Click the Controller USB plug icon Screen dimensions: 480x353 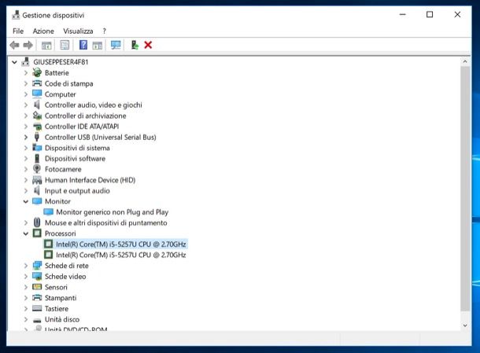pyautogui.click(x=37, y=137)
